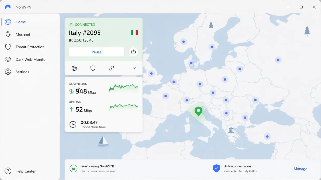Click the upload arrow icon
Screen dimensions: 321x180
(x=71, y=109)
